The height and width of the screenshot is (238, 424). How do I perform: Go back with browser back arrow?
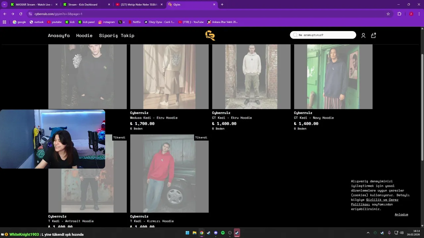coord(5,14)
